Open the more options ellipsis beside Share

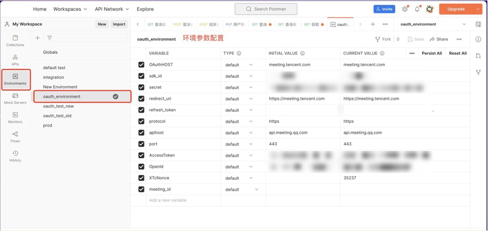459,39
